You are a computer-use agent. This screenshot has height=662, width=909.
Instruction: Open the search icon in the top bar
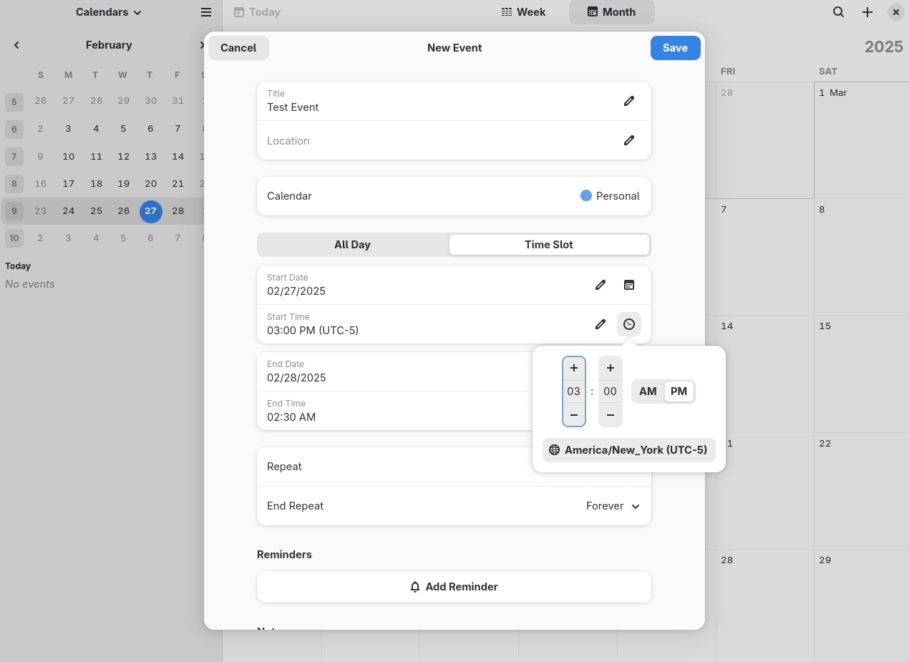(838, 12)
